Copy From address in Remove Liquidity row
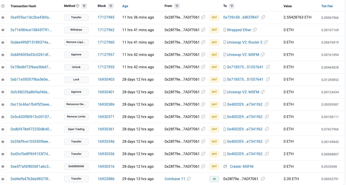 click(203, 42)
